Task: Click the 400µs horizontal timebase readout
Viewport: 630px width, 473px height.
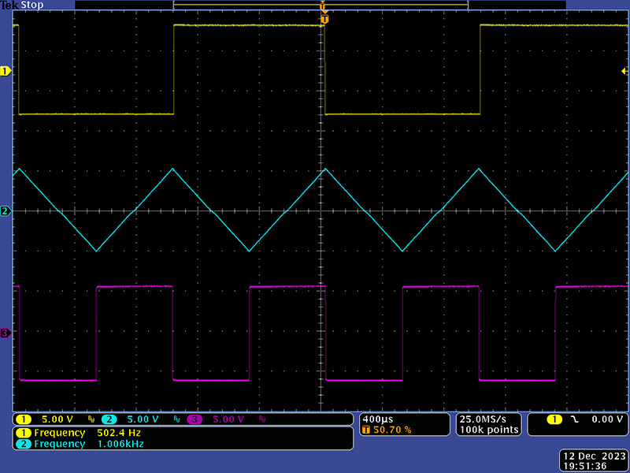Action: click(x=376, y=419)
